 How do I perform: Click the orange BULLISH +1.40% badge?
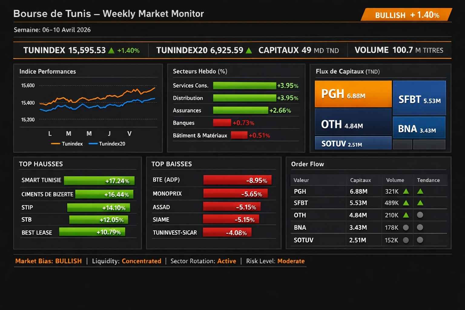click(407, 15)
